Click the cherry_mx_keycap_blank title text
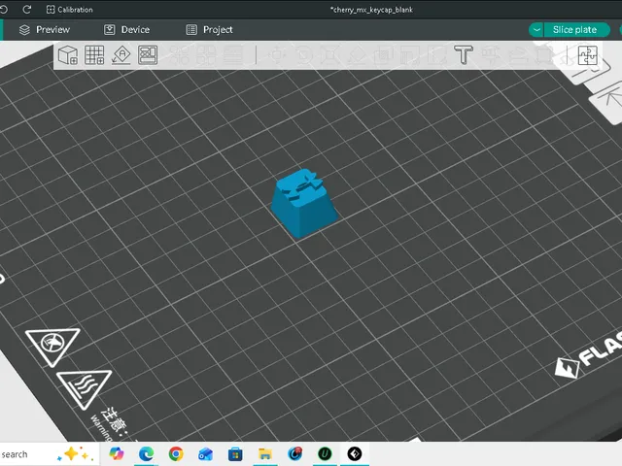The image size is (622, 466). [x=371, y=10]
